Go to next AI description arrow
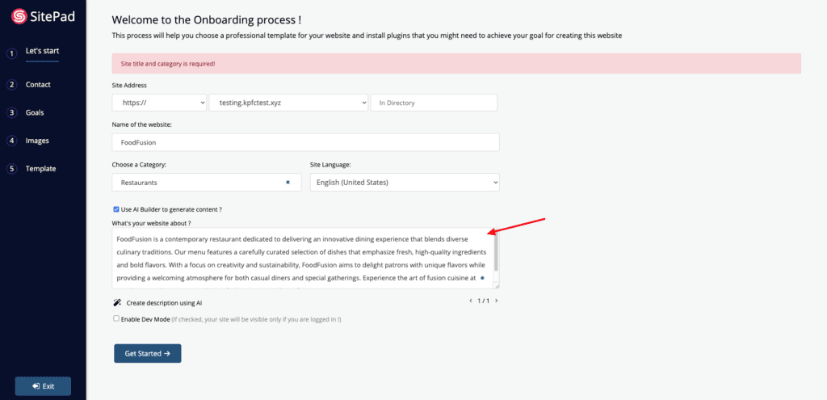The image size is (827, 400). click(x=497, y=301)
